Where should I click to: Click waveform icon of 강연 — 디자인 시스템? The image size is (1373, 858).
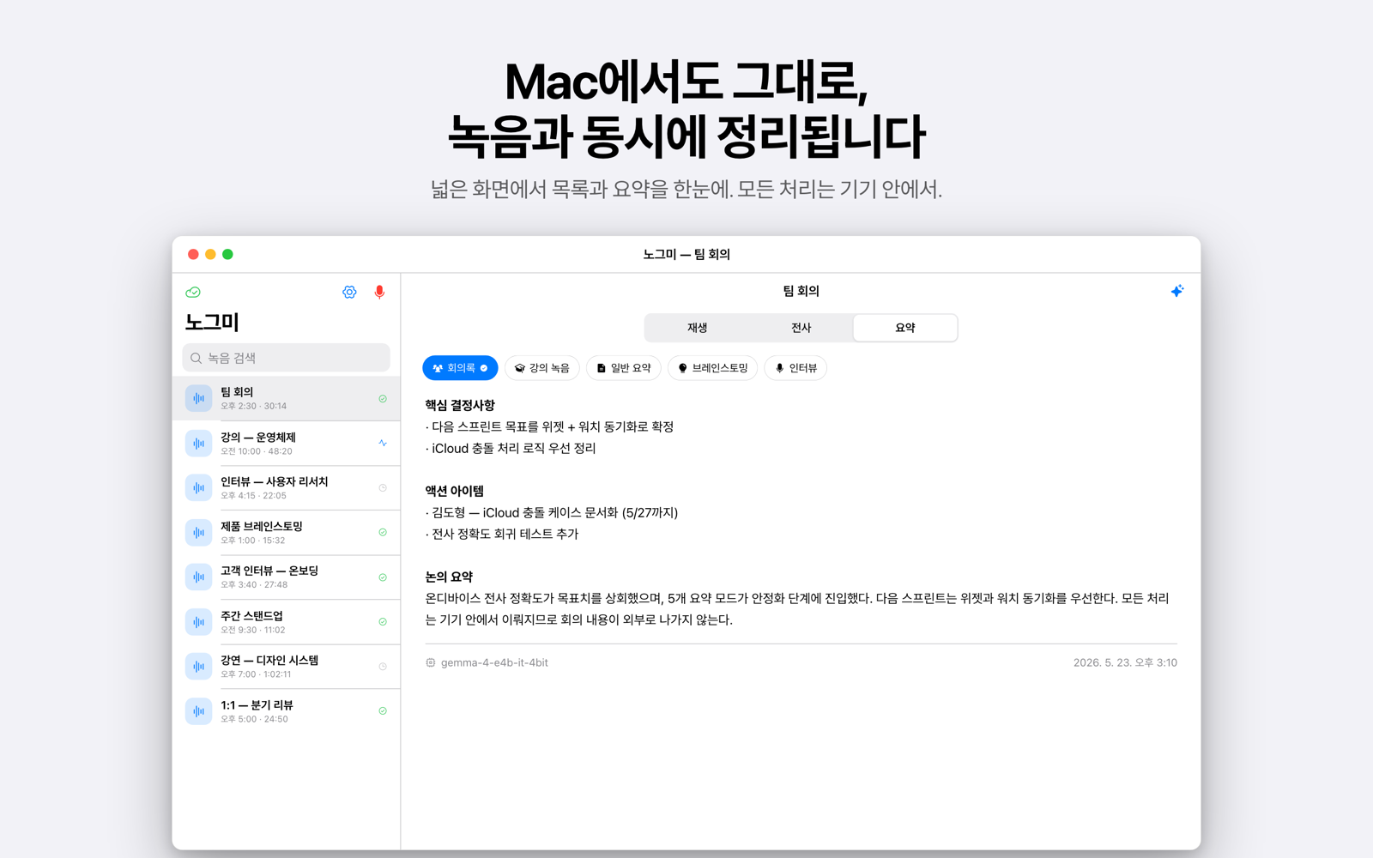[198, 666]
